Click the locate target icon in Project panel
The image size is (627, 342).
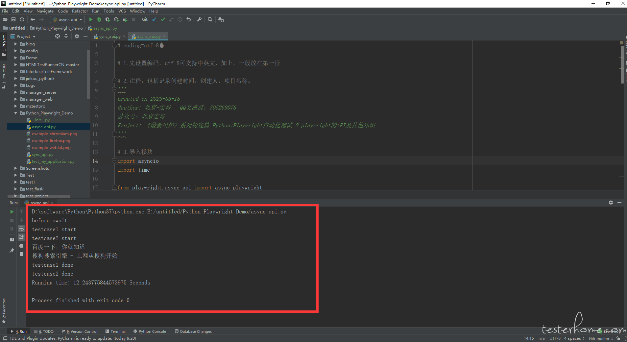point(58,36)
